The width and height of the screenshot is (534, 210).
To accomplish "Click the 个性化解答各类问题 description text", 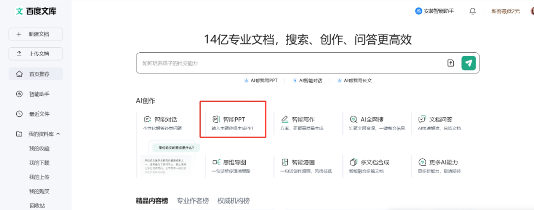I will [x=163, y=129].
